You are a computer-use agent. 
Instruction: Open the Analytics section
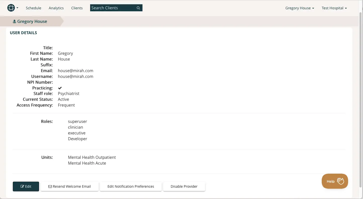(x=56, y=8)
